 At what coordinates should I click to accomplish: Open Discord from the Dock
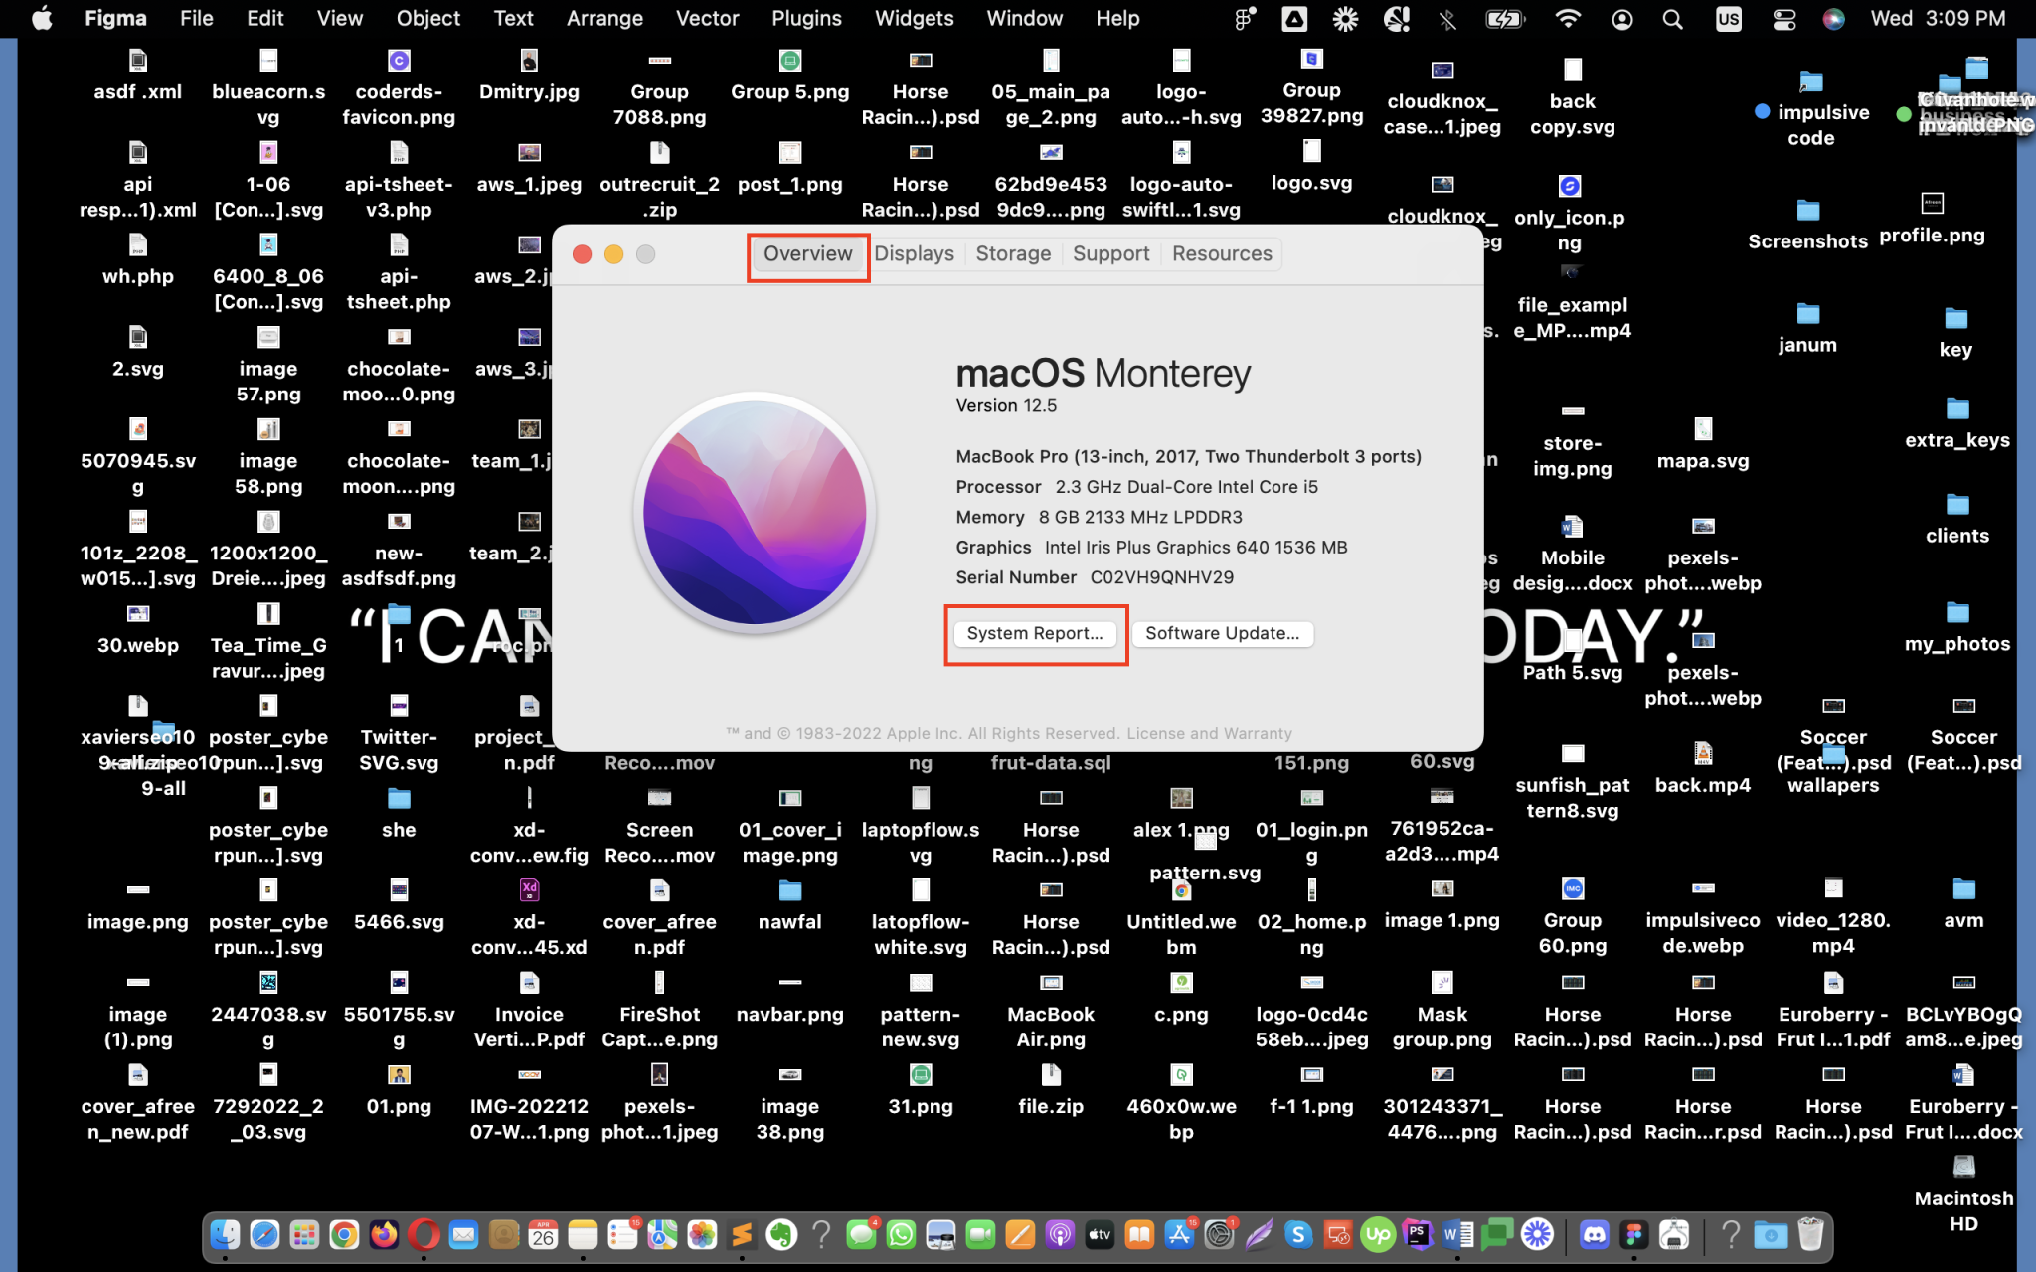(x=1596, y=1235)
